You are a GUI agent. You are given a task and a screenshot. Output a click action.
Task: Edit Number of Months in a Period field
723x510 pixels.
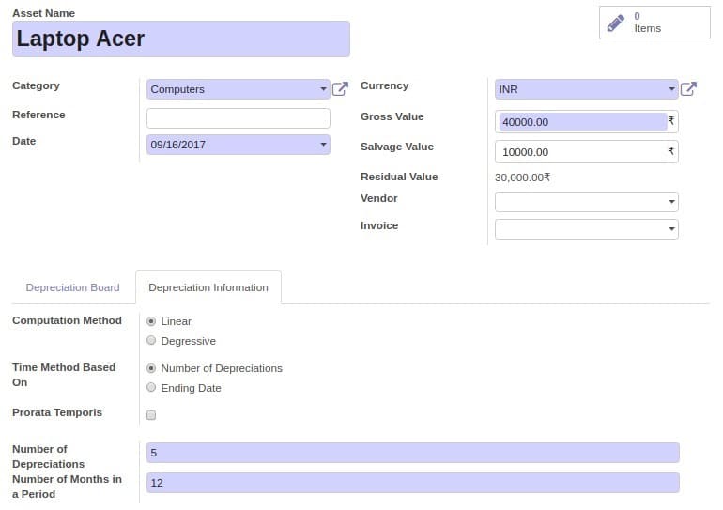[413, 483]
